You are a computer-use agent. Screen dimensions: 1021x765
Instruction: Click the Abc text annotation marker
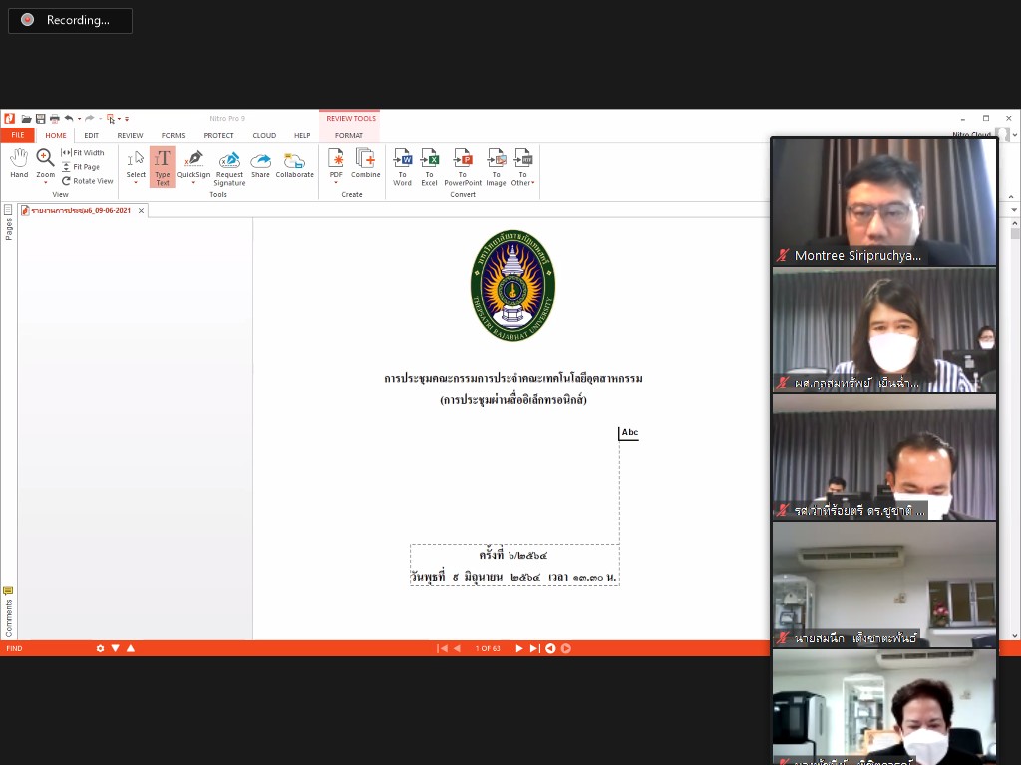628,433
